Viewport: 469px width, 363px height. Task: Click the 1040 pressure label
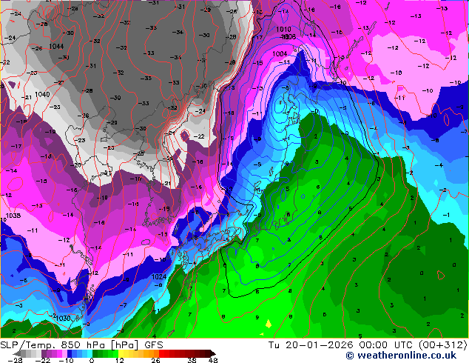(x=42, y=94)
